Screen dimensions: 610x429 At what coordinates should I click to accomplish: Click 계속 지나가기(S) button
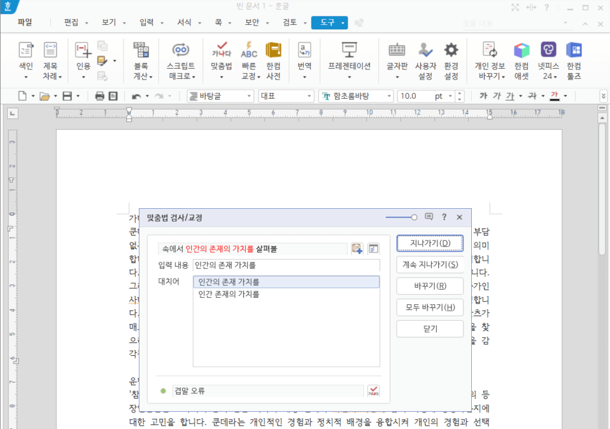pos(430,265)
